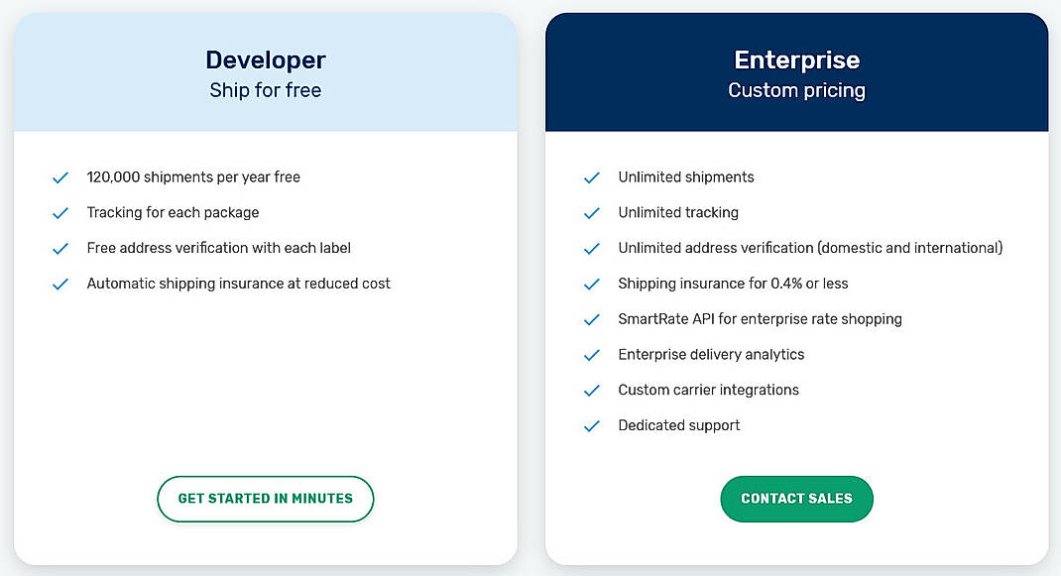Viewport: 1061px width, 576px height.
Task: Click the checkmark beside Enterprise delivery analytics
Action: click(x=592, y=355)
